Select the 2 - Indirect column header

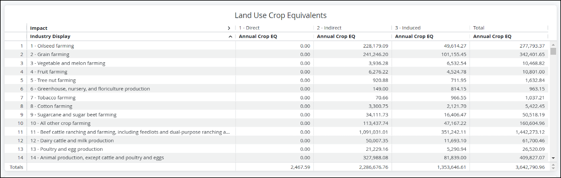pyautogui.click(x=329, y=28)
